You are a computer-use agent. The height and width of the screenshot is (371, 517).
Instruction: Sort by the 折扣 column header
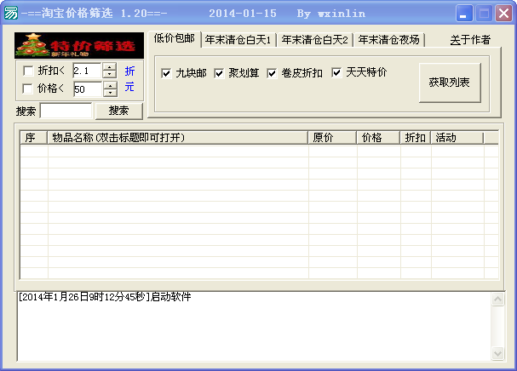tap(416, 137)
